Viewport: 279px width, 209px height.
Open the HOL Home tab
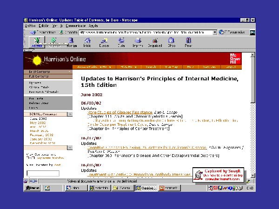click(x=128, y=67)
